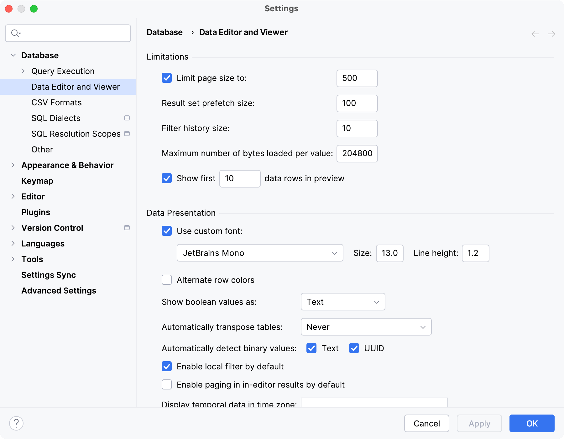Image resolution: width=564 pixels, height=439 pixels.
Task: Open Automatically transpose tables dropdown
Action: pyautogui.click(x=366, y=327)
